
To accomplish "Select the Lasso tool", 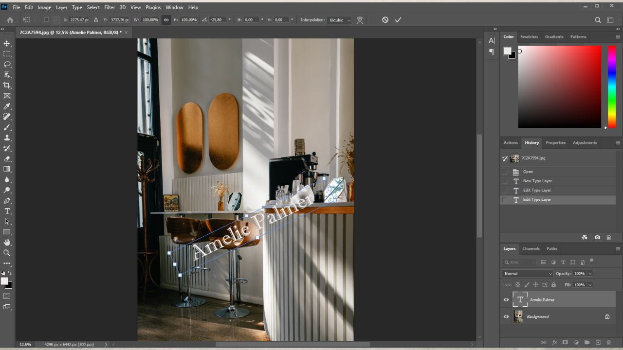I will click(x=7, y=64).
